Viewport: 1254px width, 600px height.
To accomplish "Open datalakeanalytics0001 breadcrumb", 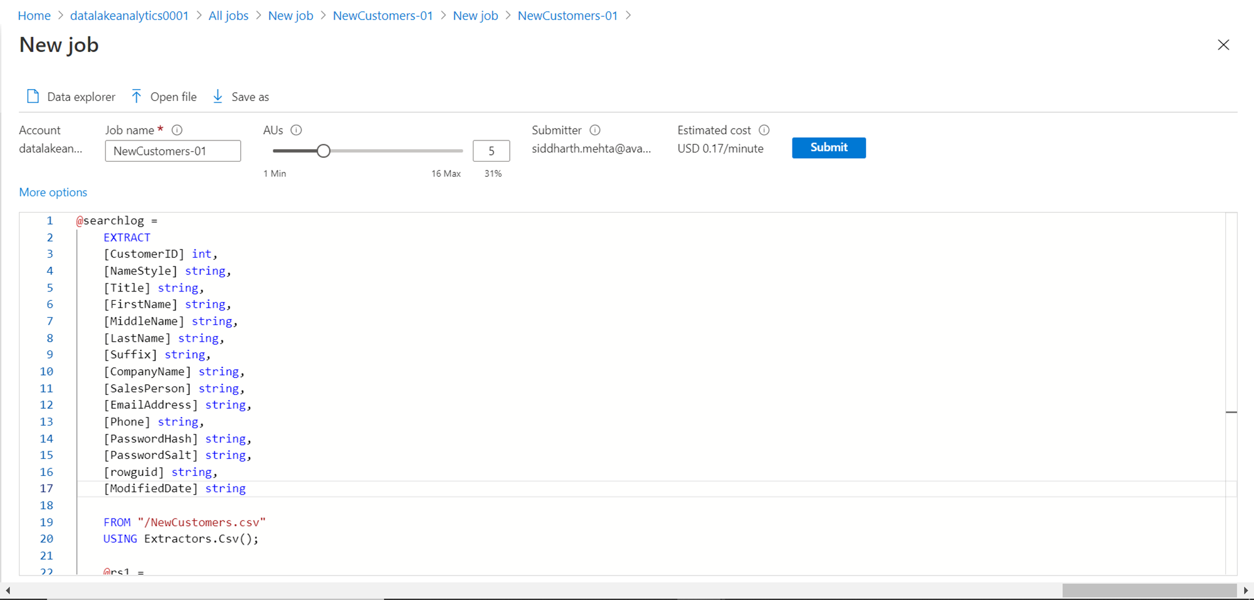I will 129,16.
